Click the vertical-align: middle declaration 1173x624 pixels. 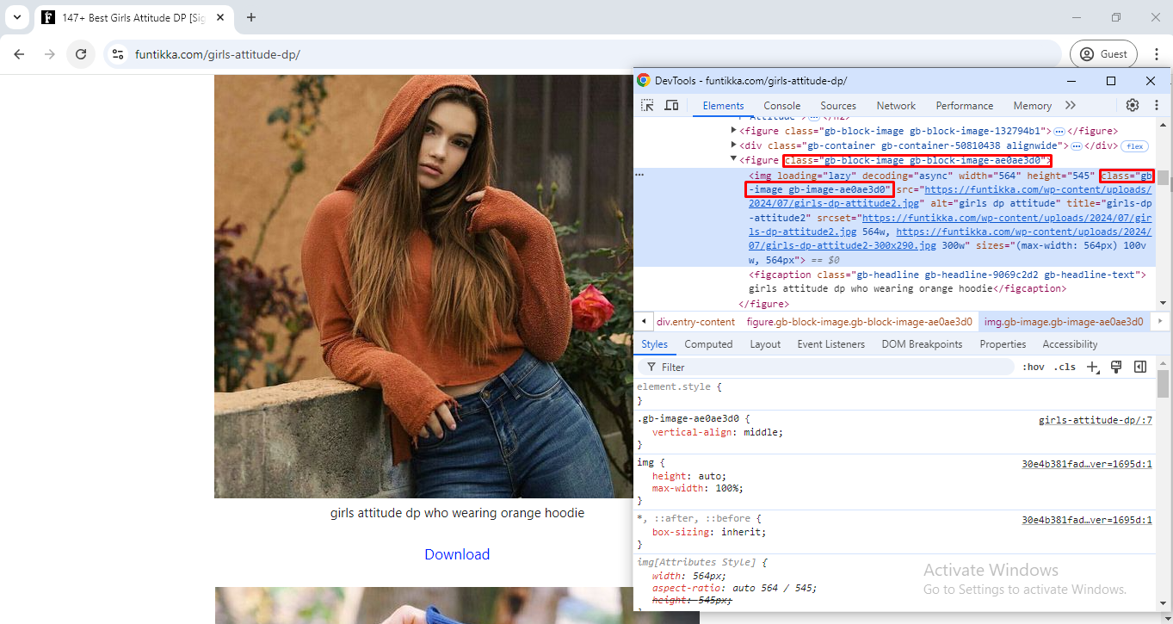pos(718,432)
